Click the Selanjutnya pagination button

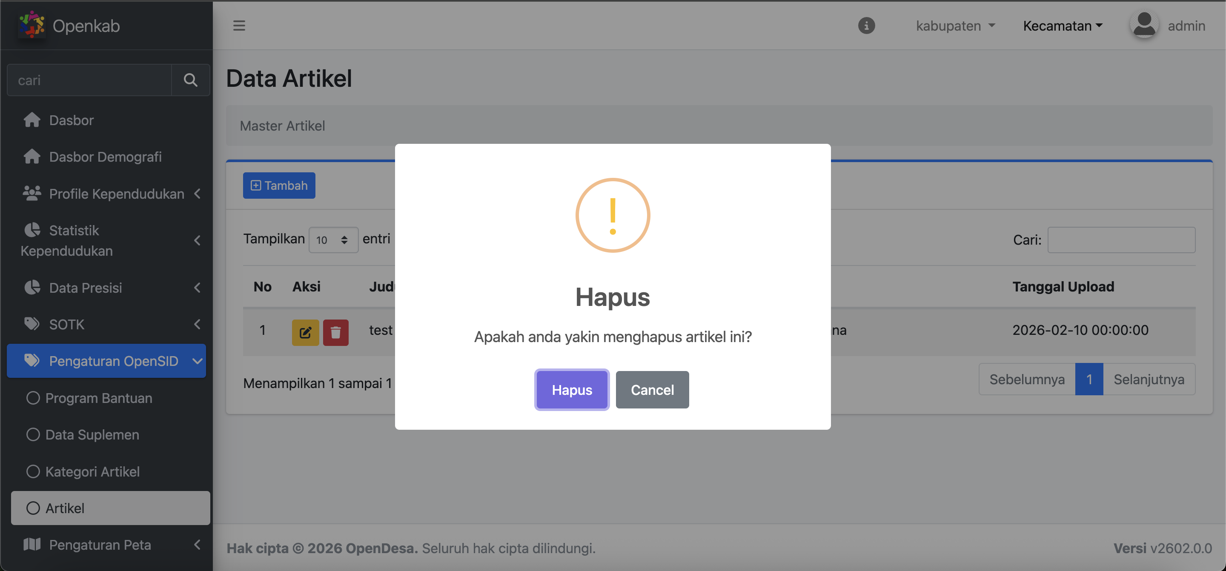[x=1149, y=379]
